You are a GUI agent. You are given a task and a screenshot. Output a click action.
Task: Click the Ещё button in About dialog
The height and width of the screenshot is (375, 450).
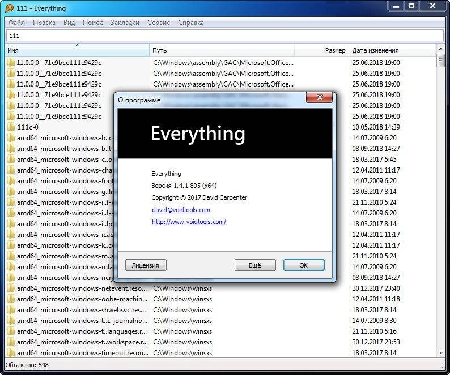tap(255, 265)
